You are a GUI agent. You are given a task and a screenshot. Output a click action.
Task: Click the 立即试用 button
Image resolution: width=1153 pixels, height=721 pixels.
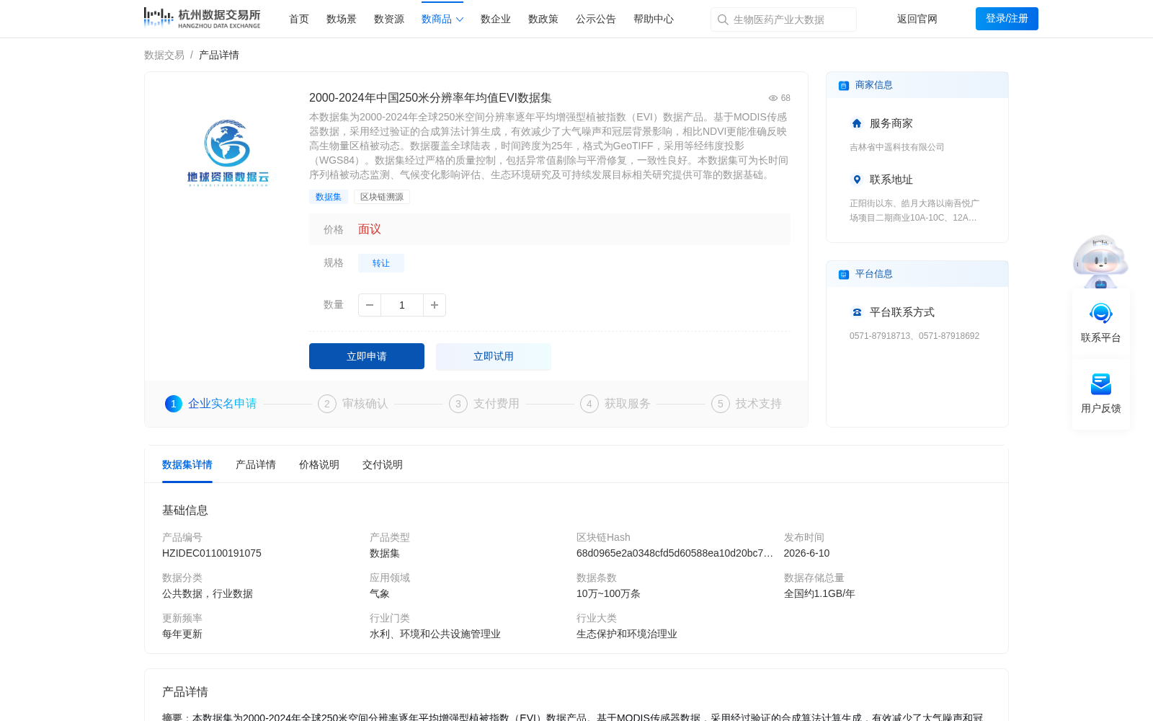click(494, 356)
